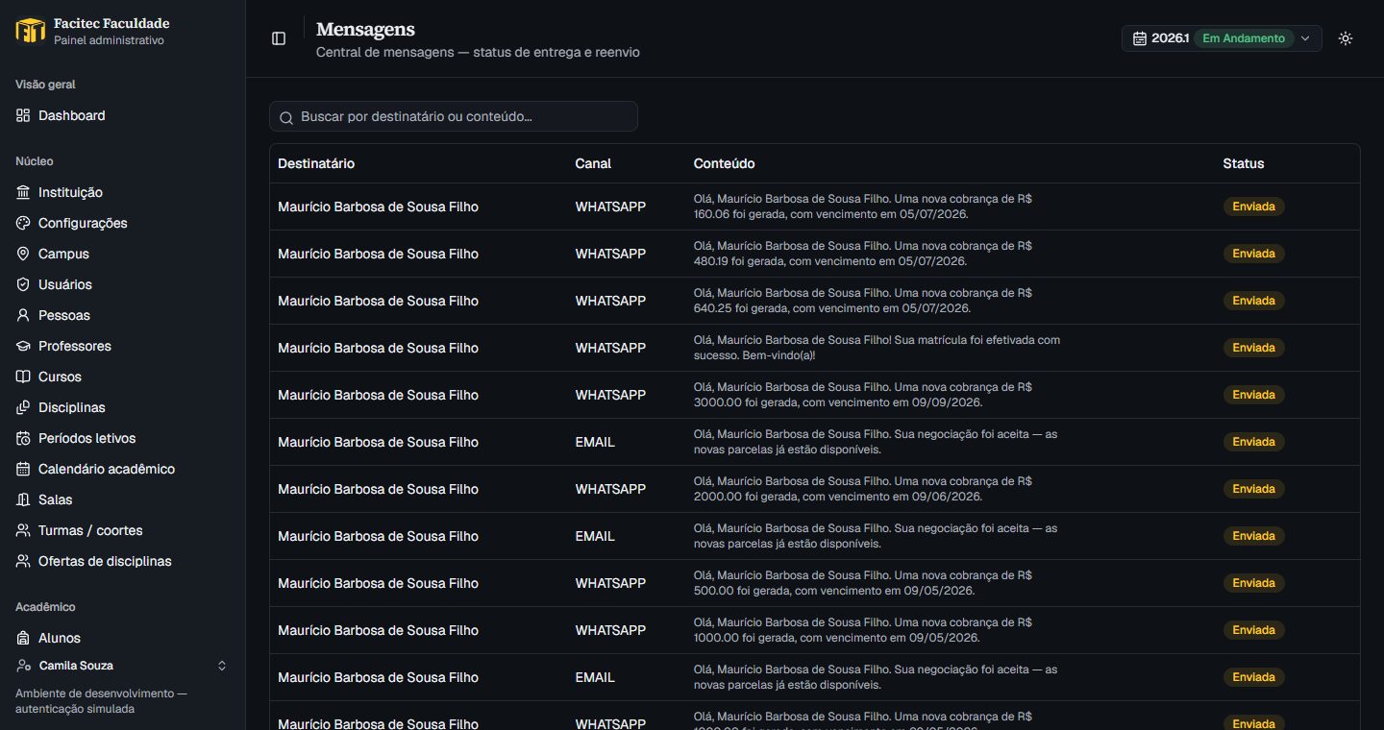The height and width of the screenshot is (730, 1384).
Task: Click the Mensagens page title
Action: [365, 30]
